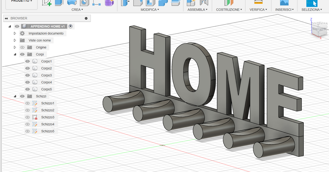Open the MODIFICA dropdown menu
329x172 pixels.
(x=150, y=10)
